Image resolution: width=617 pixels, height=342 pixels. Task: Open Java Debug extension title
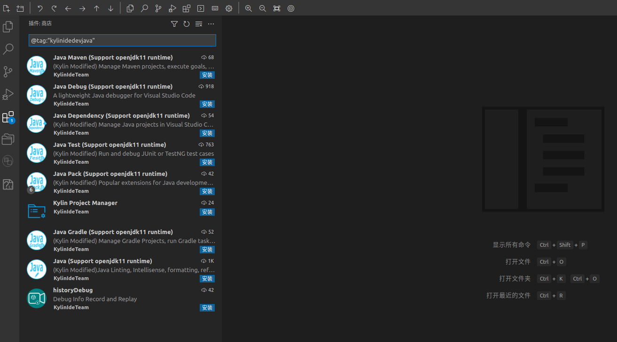(113, 86)
